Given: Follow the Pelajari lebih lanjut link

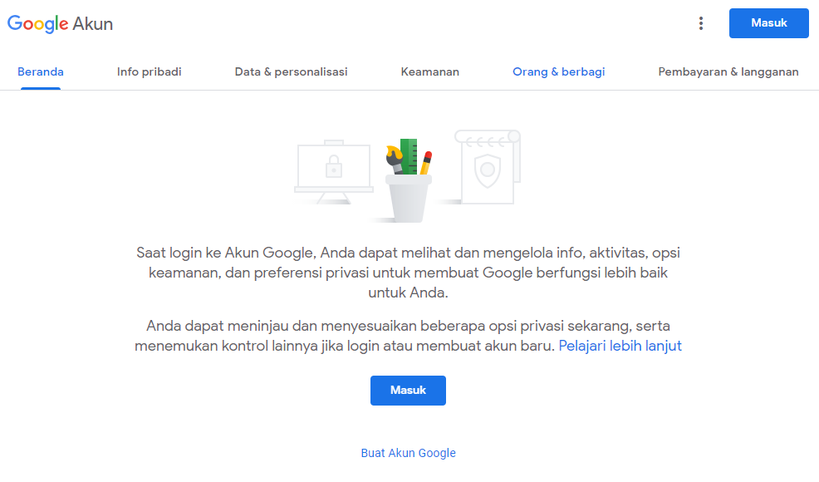Looking at the screenshot, I should (x=620, y=346).
